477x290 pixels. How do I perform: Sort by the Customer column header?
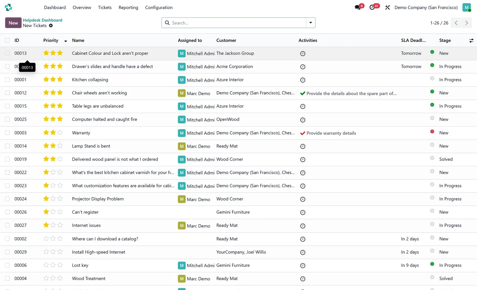226,40
